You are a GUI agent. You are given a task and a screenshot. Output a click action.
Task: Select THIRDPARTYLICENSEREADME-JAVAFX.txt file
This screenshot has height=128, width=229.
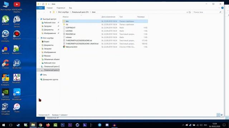pyautogui.click(x=105, y=43)
